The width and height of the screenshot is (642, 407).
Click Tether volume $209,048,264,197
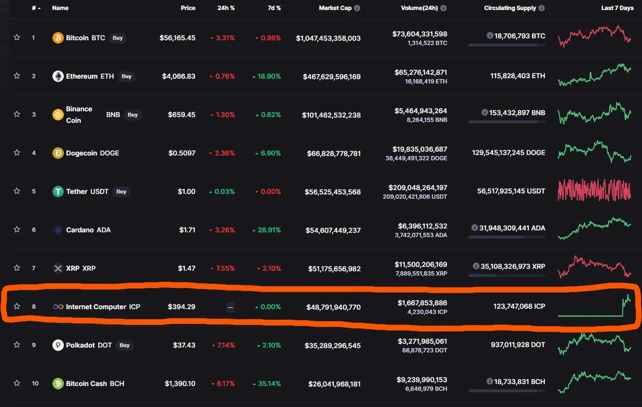(418, 187)
